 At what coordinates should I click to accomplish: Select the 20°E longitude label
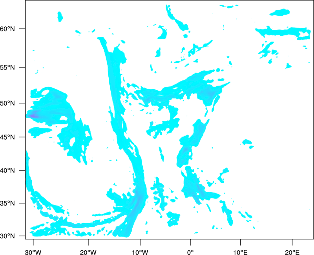click(292, 252)
